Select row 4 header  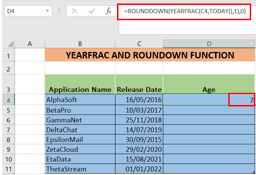pos(9,100)
